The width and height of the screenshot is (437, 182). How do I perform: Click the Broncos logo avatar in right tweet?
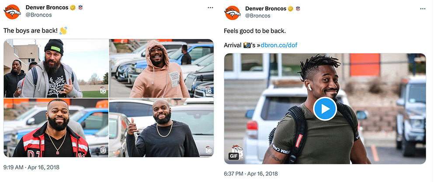coord(232,13)
